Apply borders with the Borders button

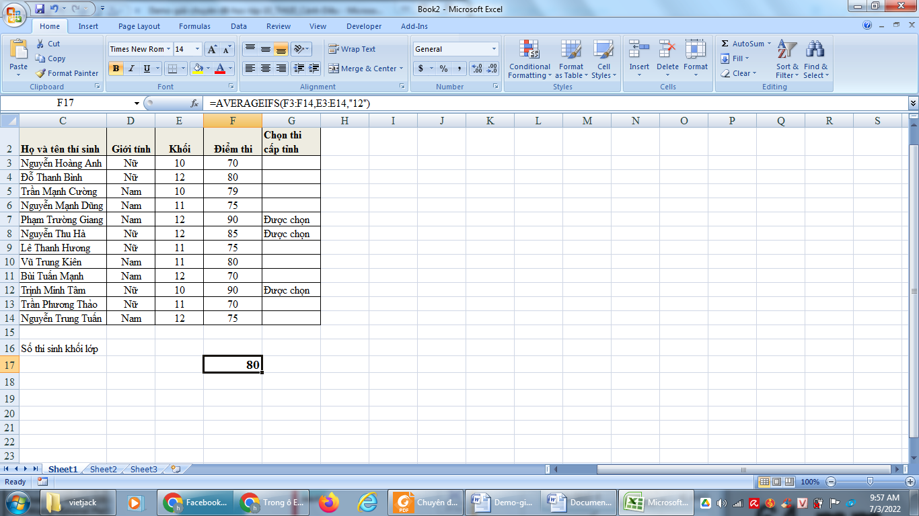coord(172,68)
